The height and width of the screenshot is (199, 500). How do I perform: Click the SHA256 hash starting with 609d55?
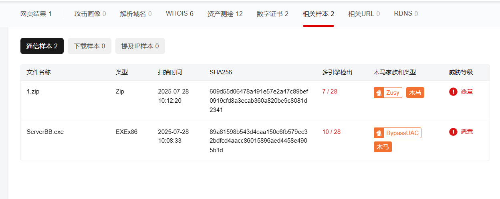[x=258, y=101]
